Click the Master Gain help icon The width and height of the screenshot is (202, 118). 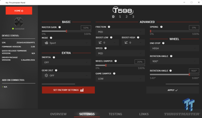(60, 27)
